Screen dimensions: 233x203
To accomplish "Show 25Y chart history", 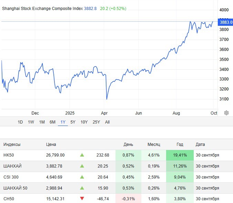I will 96,122.
